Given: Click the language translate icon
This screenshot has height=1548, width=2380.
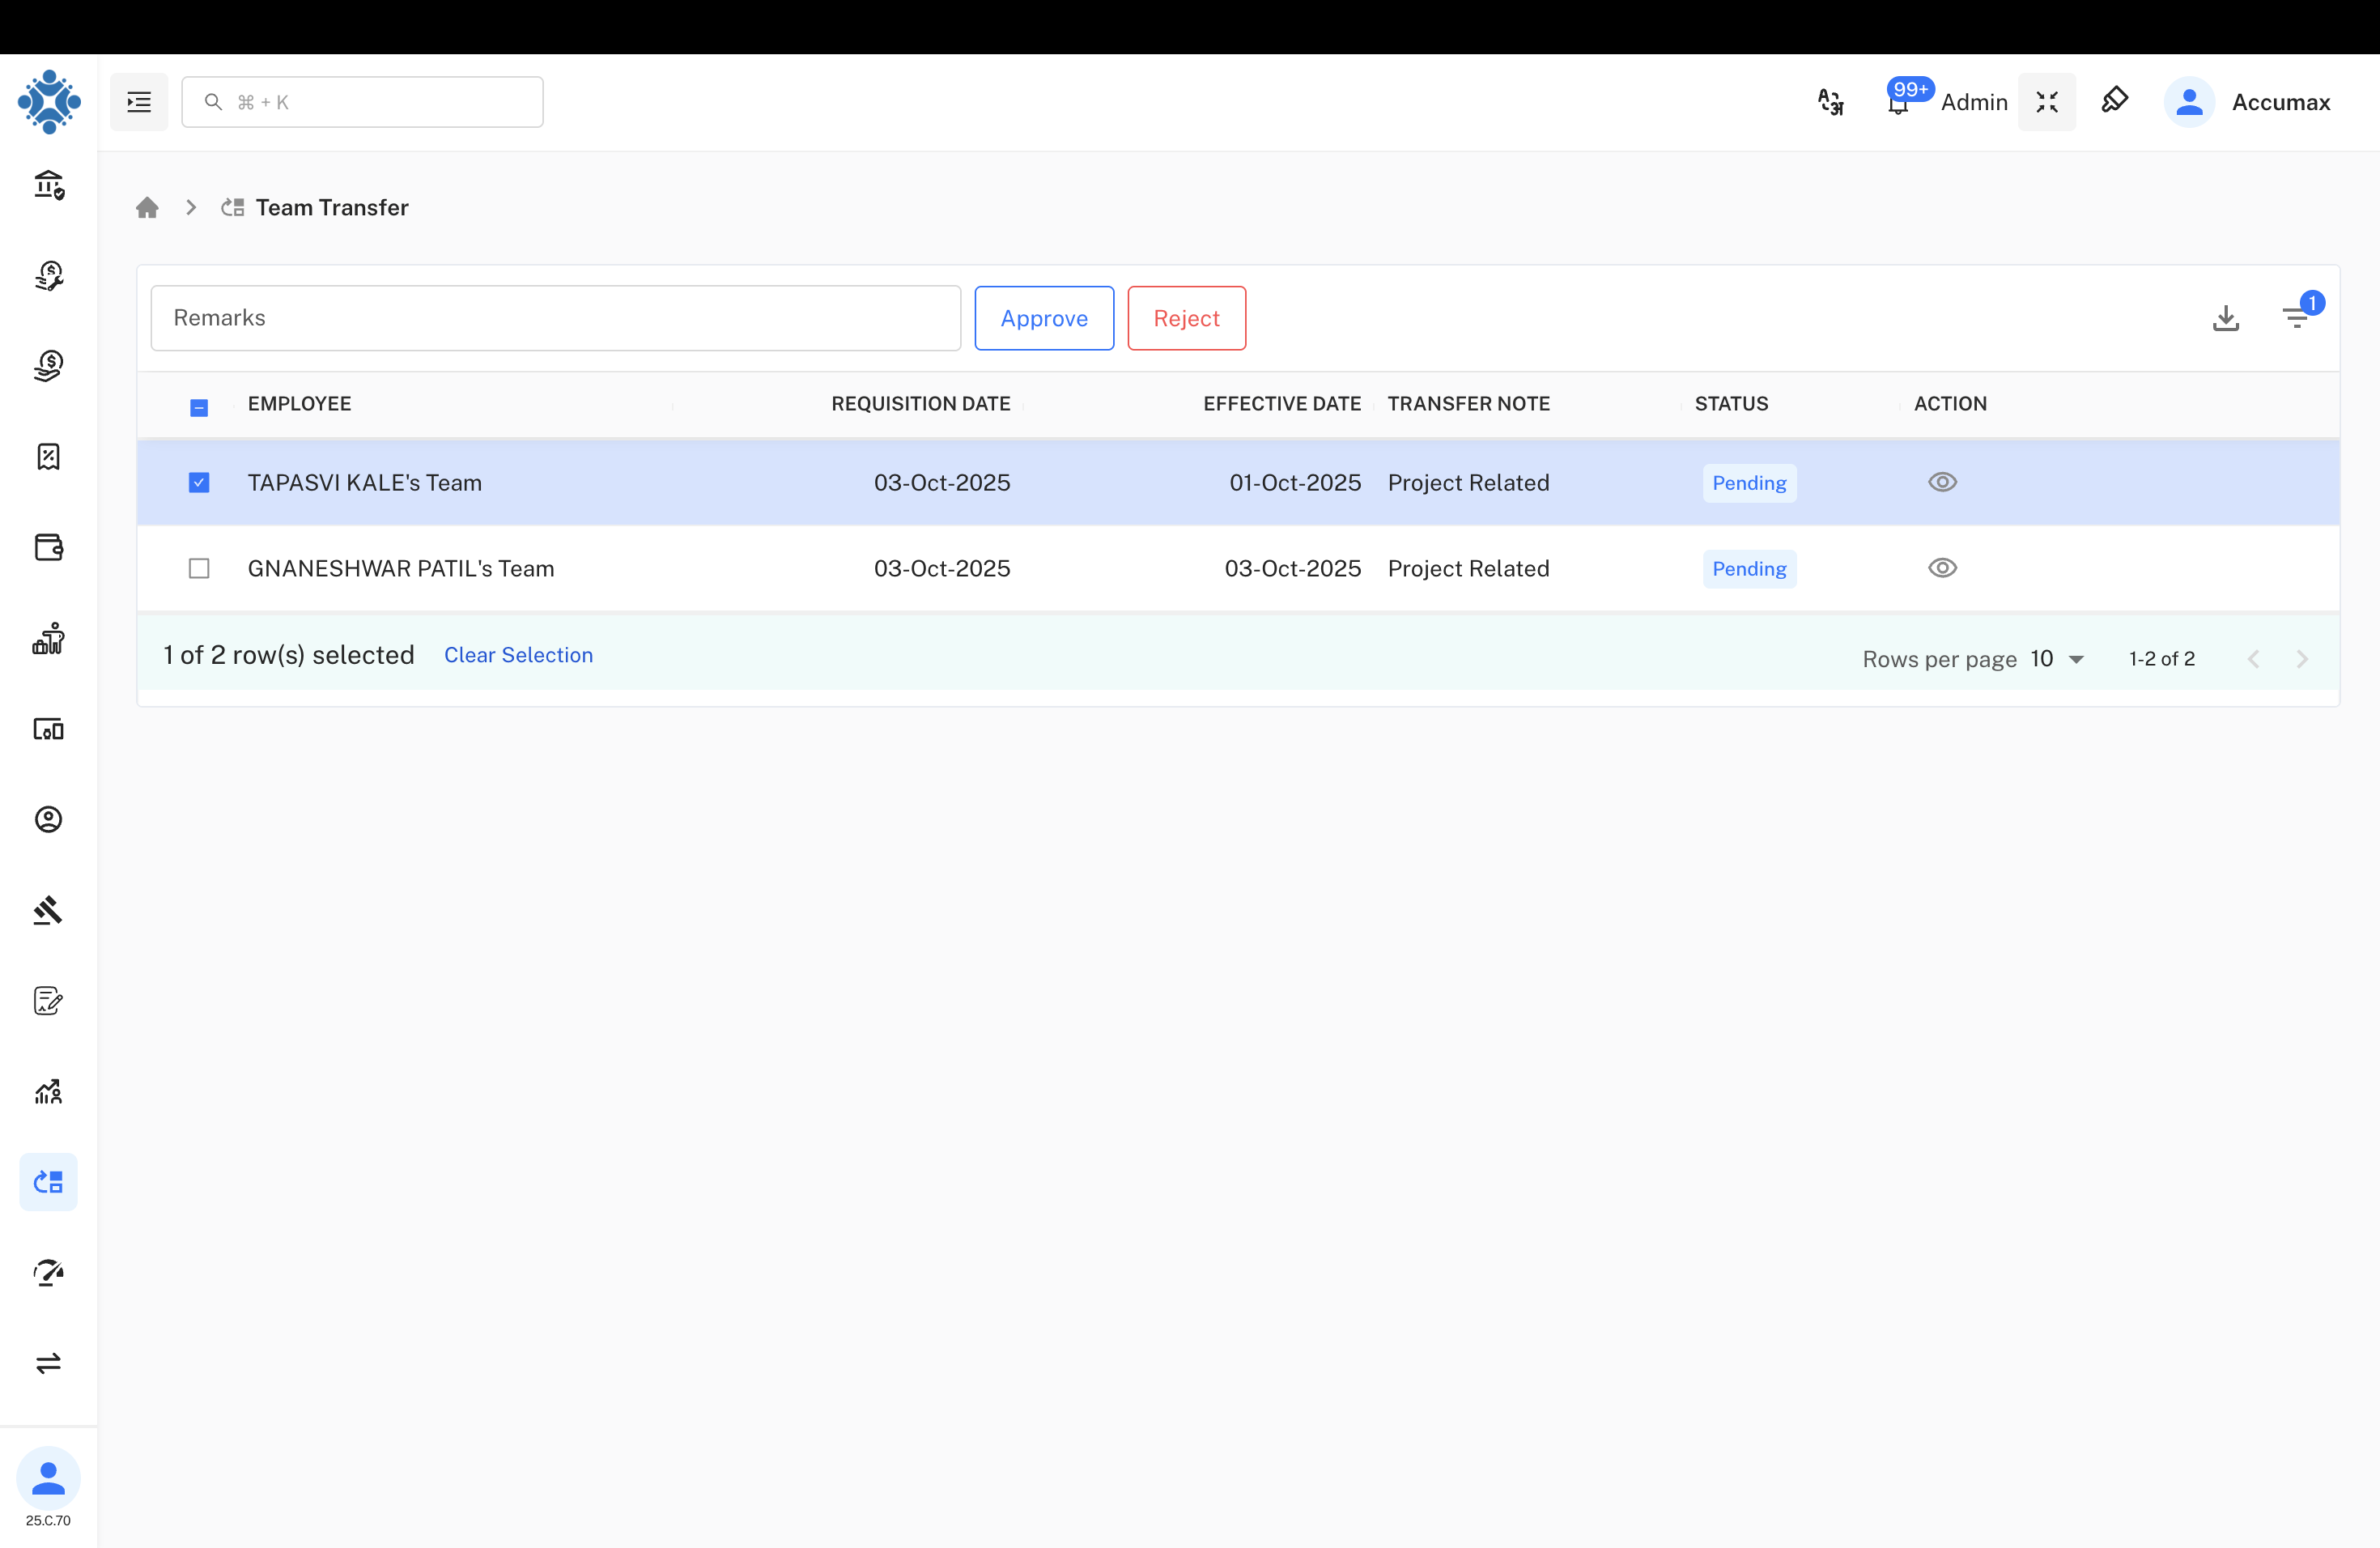Looking at the screenshot, I should [1830, 102].
